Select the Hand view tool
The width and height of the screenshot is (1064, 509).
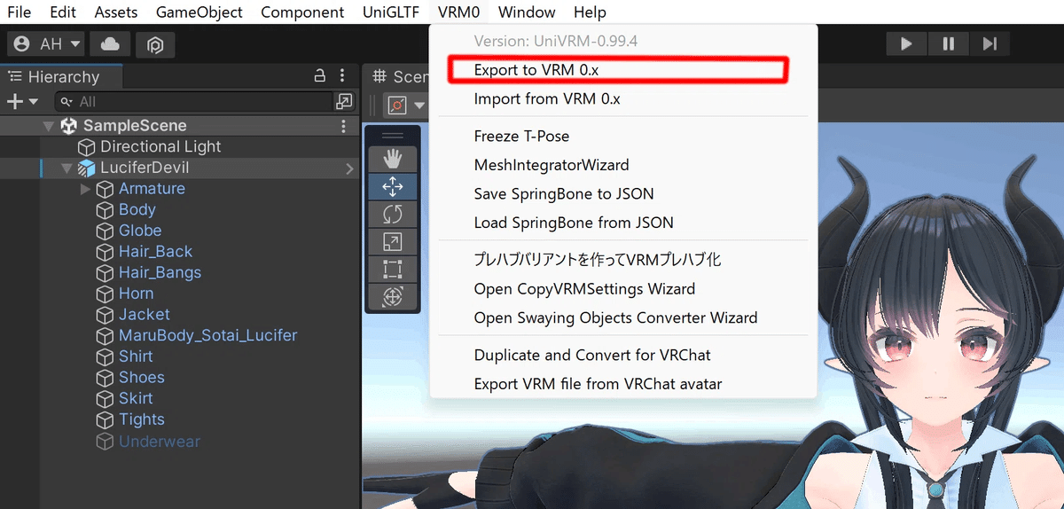pos(393,160)
